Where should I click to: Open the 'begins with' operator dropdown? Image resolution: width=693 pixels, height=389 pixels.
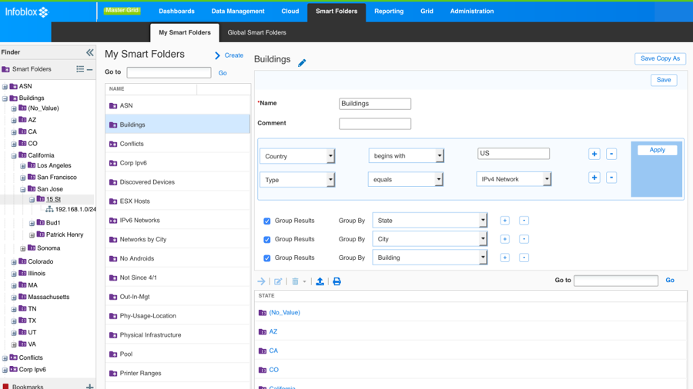(406, 156)
